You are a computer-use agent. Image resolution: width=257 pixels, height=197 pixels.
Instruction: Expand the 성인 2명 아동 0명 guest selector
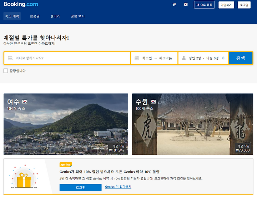pyautogui.click(x=203, y=58)
